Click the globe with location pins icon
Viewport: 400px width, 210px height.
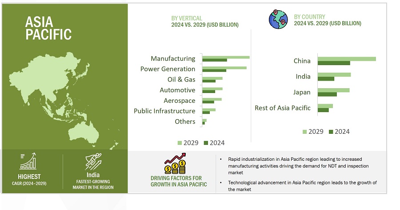tap(279, 19)
